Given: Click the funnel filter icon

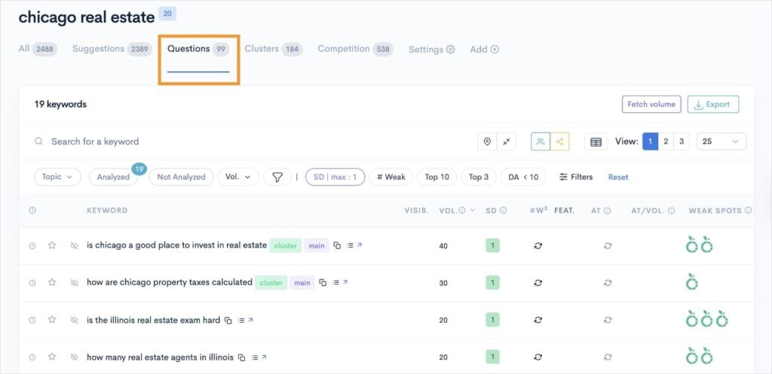Looking at the screenshot, I should pyautogui.click(x=277, y=177).
